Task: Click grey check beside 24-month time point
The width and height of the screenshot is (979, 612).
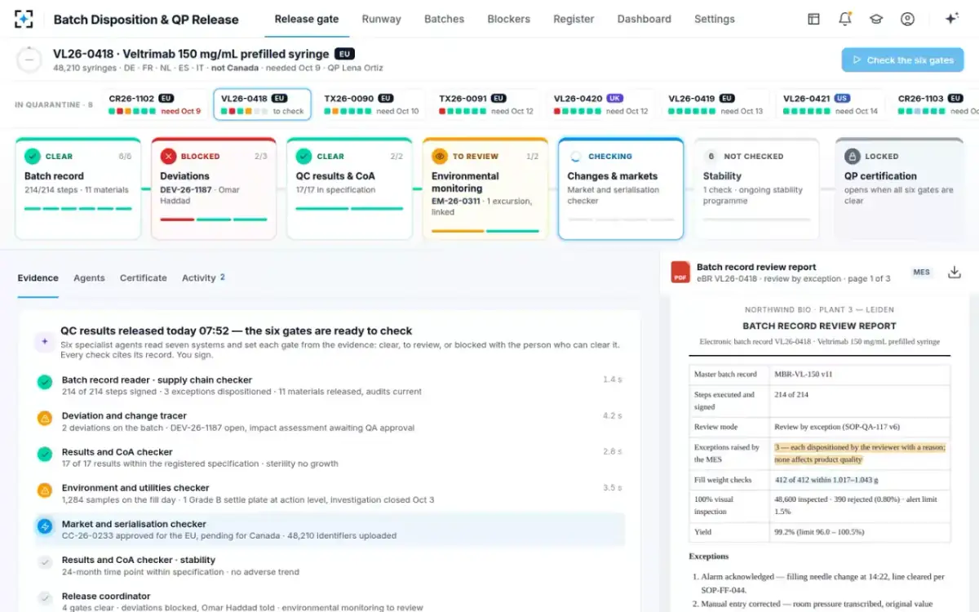Action: (x=45, y=562)
